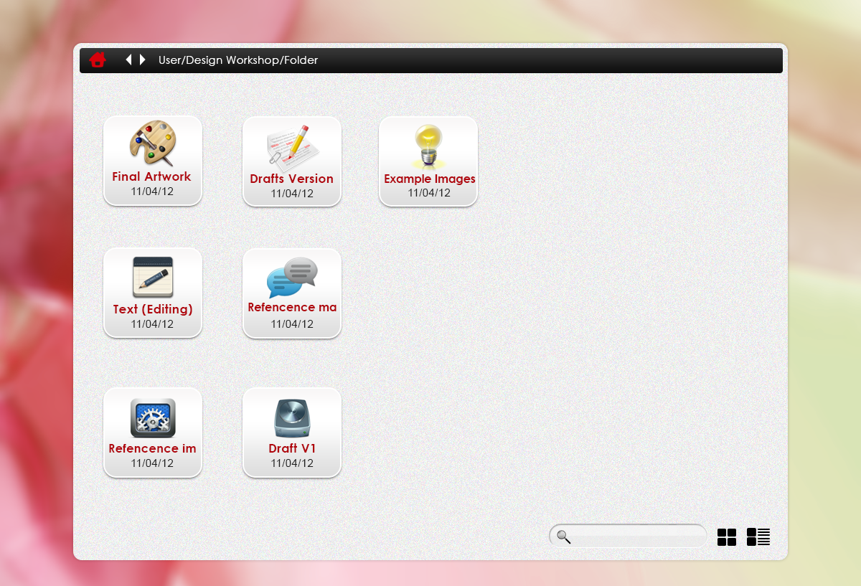Viewport: 861px width, 586px height.
Task: Select the "Final Artwork" label
Action: click(x=151, y=176)
